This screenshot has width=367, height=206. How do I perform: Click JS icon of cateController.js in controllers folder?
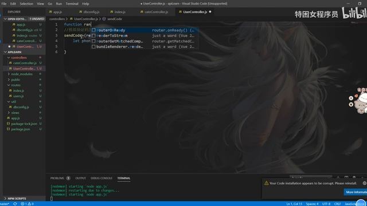[x=10, y=63]
